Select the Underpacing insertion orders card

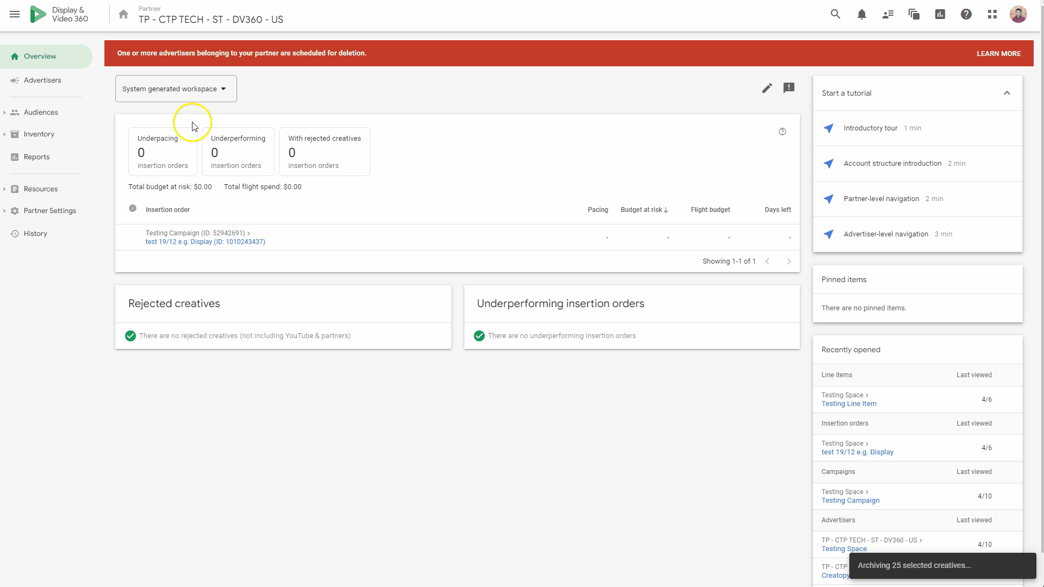[163, 152]
